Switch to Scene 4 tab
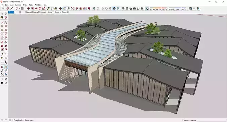This screenshot has width=227, height=122. (29, 12)
